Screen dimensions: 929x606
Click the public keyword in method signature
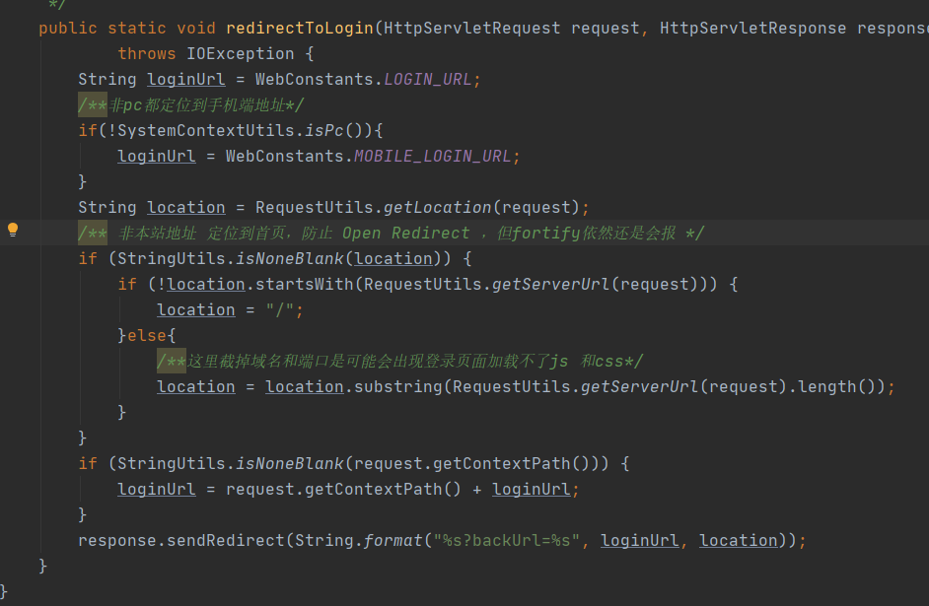pyautogui.click(x=68, y=28)
